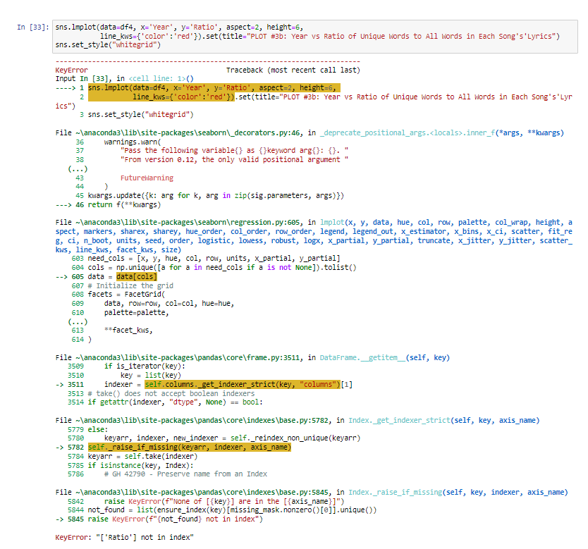Click 'Traceback (most recent call last)' text
588x549 pixels.
pos(293,70)
